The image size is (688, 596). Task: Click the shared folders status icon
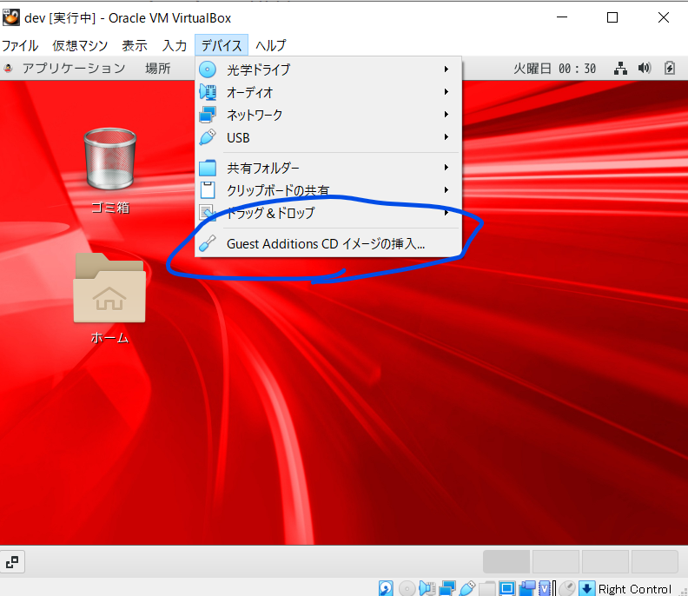pos(486,588)
